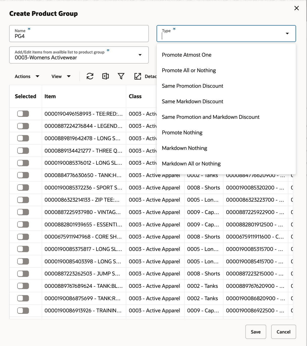Click item cell 0000889767689624 - TANK:BL
The image size is (307, 346).
point(84,286)
